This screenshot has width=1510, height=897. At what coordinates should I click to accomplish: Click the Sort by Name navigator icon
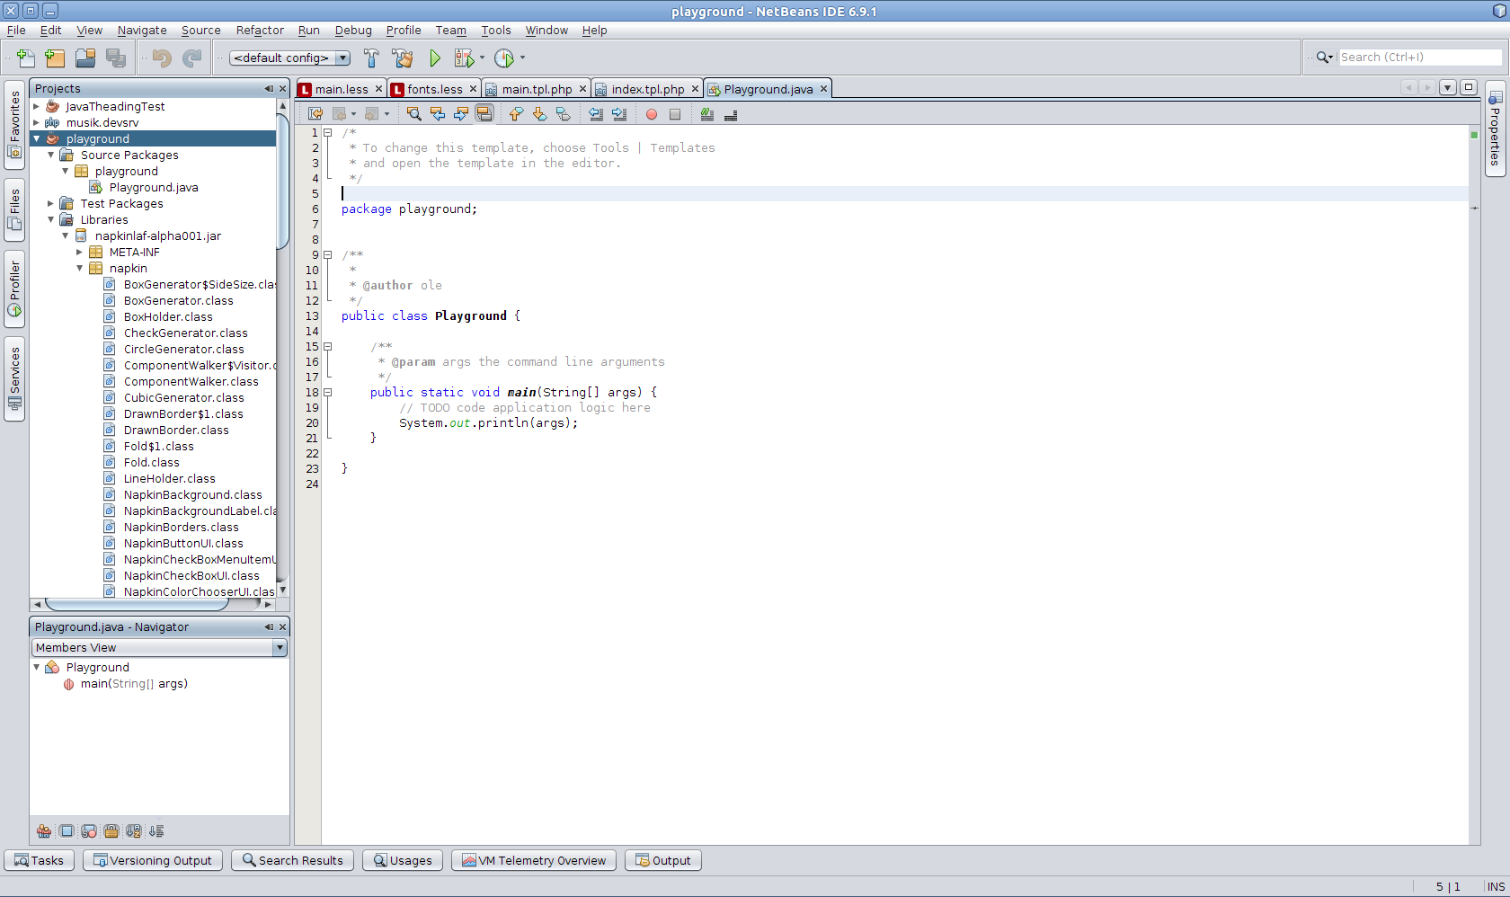134,831
